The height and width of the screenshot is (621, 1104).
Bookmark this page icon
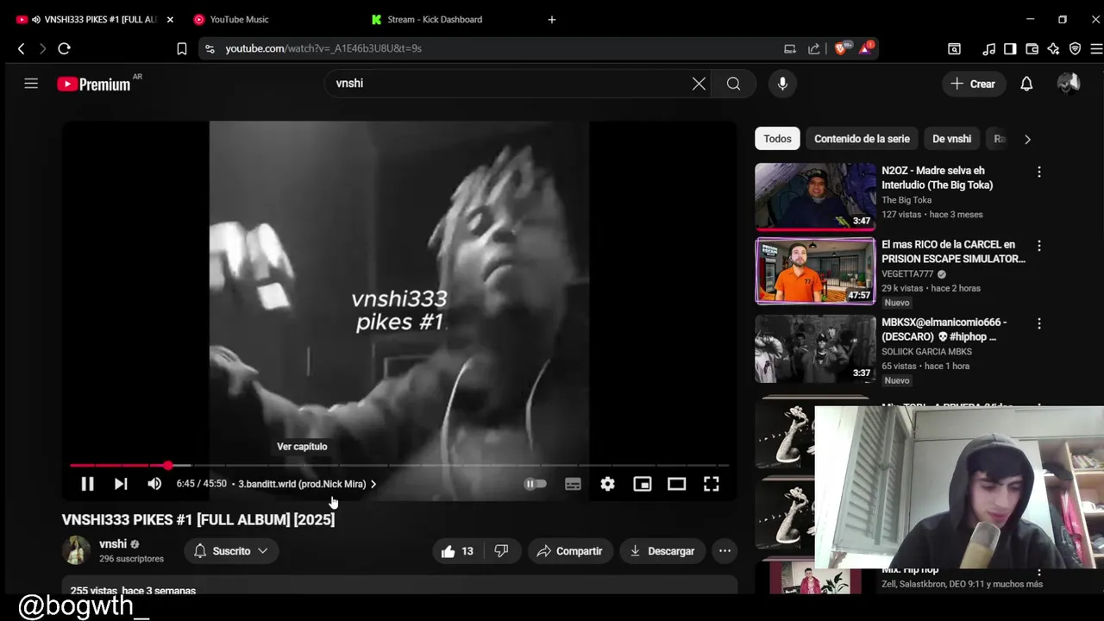[182, 49]
